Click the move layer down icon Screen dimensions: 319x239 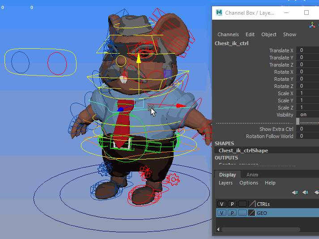306,192
